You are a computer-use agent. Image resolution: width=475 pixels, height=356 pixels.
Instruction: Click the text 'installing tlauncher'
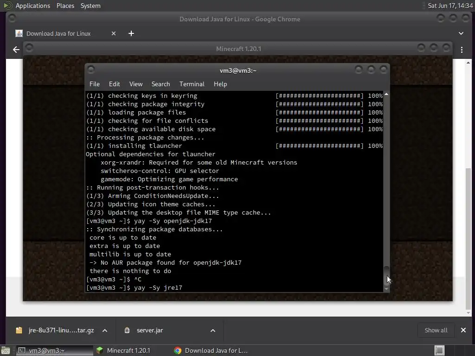[145, 146]
